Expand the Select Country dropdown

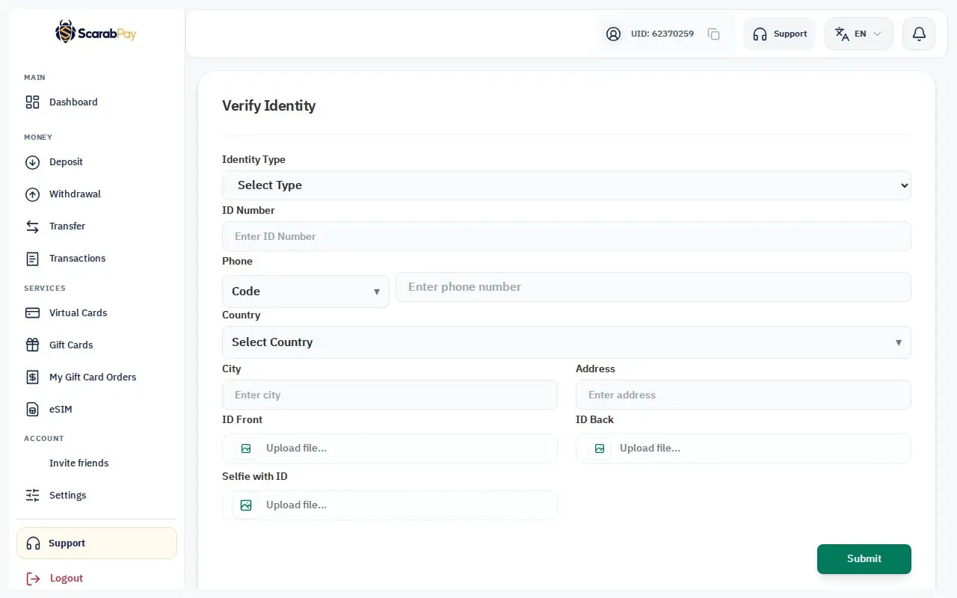[567, 342]
